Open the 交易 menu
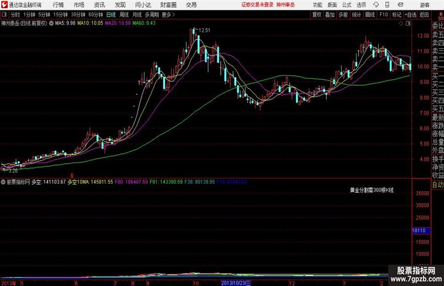This screenshot has height=286, width=444. click(x=191, y=5)
